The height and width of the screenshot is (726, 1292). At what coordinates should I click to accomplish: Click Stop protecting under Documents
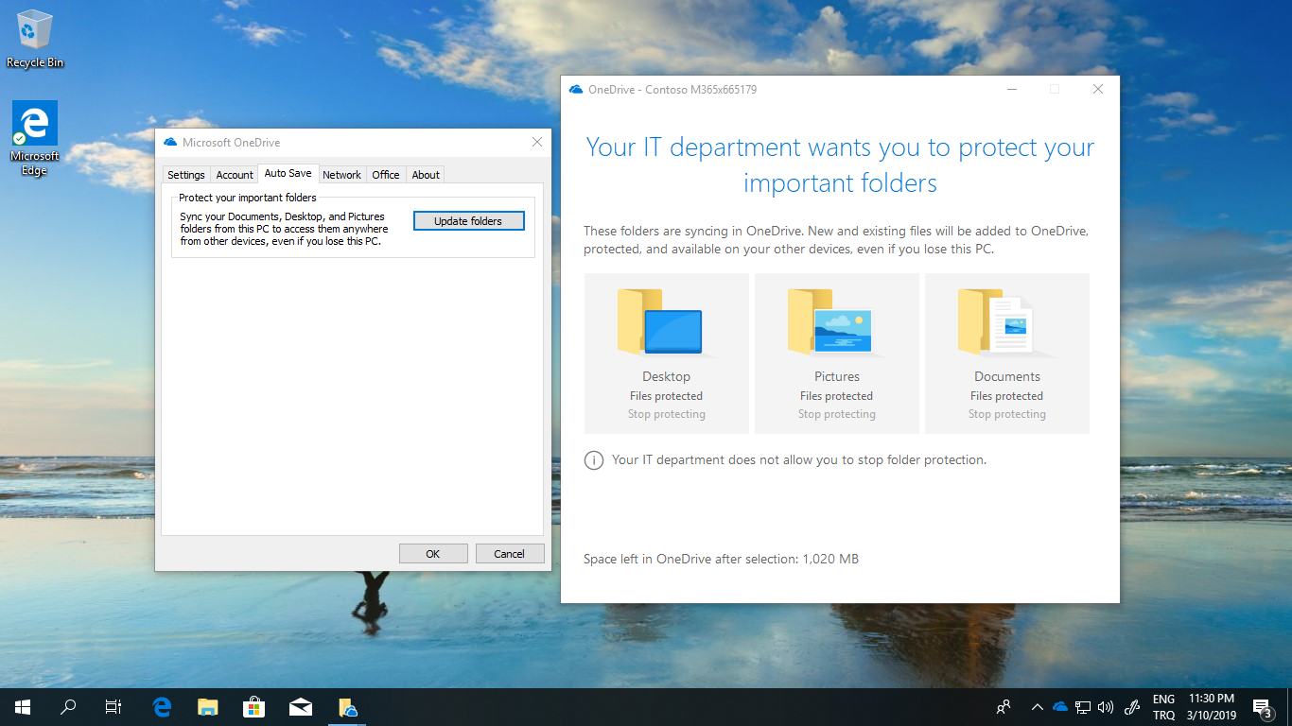[x=1007, y=414]
